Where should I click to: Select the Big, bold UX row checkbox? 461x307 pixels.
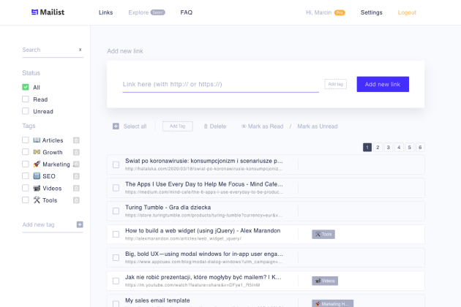116,257
